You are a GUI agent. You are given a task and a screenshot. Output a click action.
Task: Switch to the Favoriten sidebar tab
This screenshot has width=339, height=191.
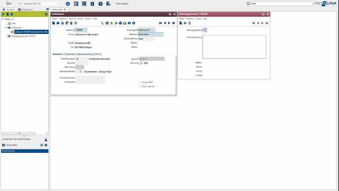click(x=8, y=10)
